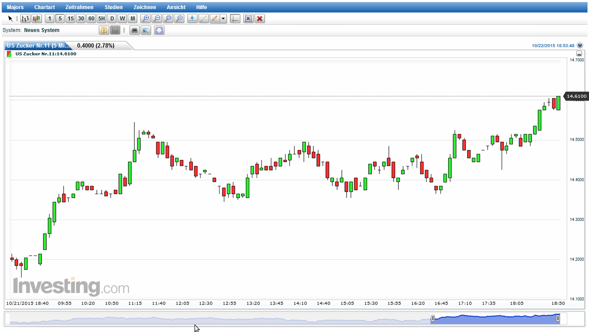Save the system with the floppy disk icon
The height and width of the screenshot is (332, 589).
pyautogui.click(x=115, y=30)
